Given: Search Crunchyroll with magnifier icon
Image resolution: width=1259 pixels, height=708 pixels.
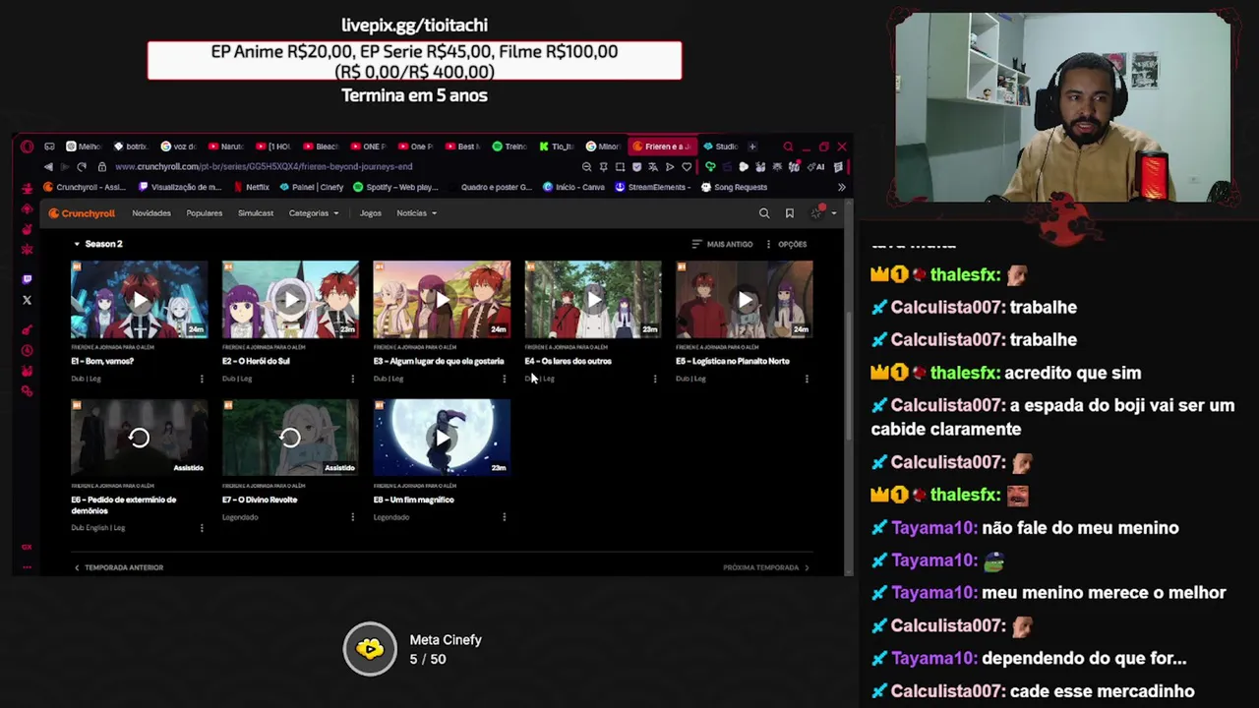Looking at the screenshot, I should [x=764, y=212].
